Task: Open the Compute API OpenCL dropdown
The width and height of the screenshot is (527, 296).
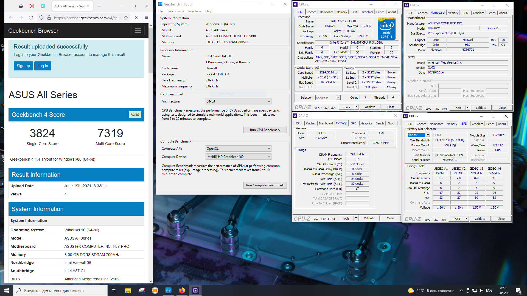Action: pos(238,149)
